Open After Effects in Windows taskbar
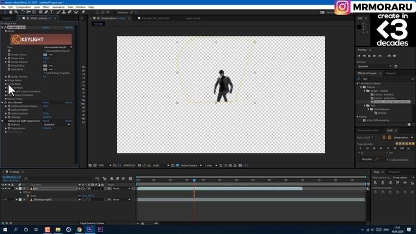The height and width of the screenshot is (234, 416). click(90, 229)
